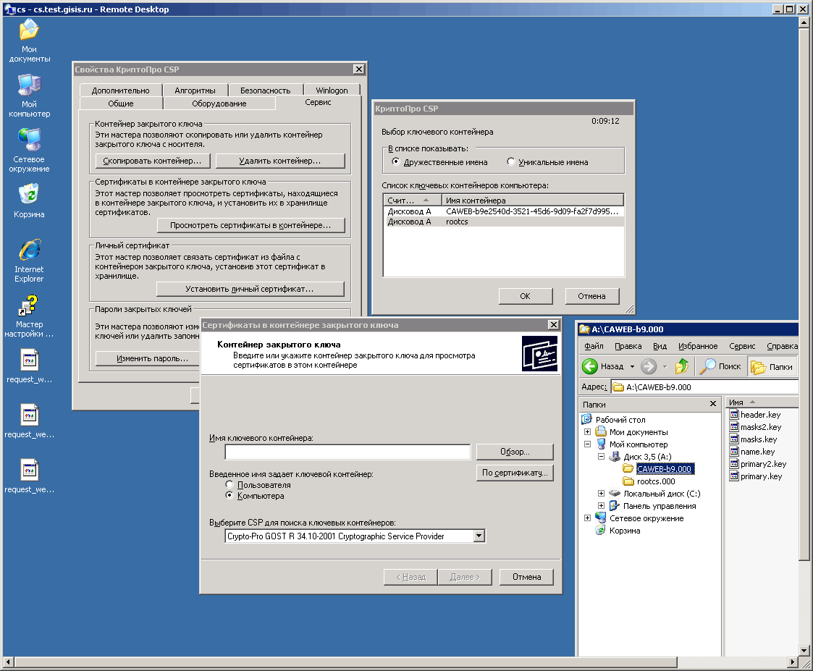Open Поиск search in the Explorer toolbar
This screenshot has height=671, width=813.
click(x=721, y=366)
